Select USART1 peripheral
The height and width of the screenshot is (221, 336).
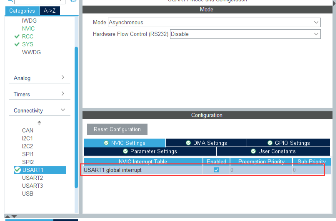[x=40, y=170]
